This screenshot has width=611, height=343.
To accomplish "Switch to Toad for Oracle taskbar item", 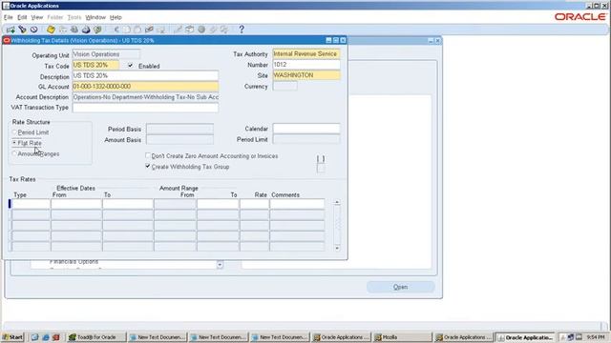I will point(96,337).
